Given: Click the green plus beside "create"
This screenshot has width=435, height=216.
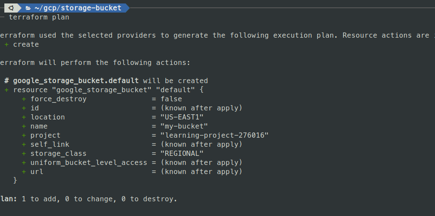Looking at the screenshot, I should pos(7,45).
